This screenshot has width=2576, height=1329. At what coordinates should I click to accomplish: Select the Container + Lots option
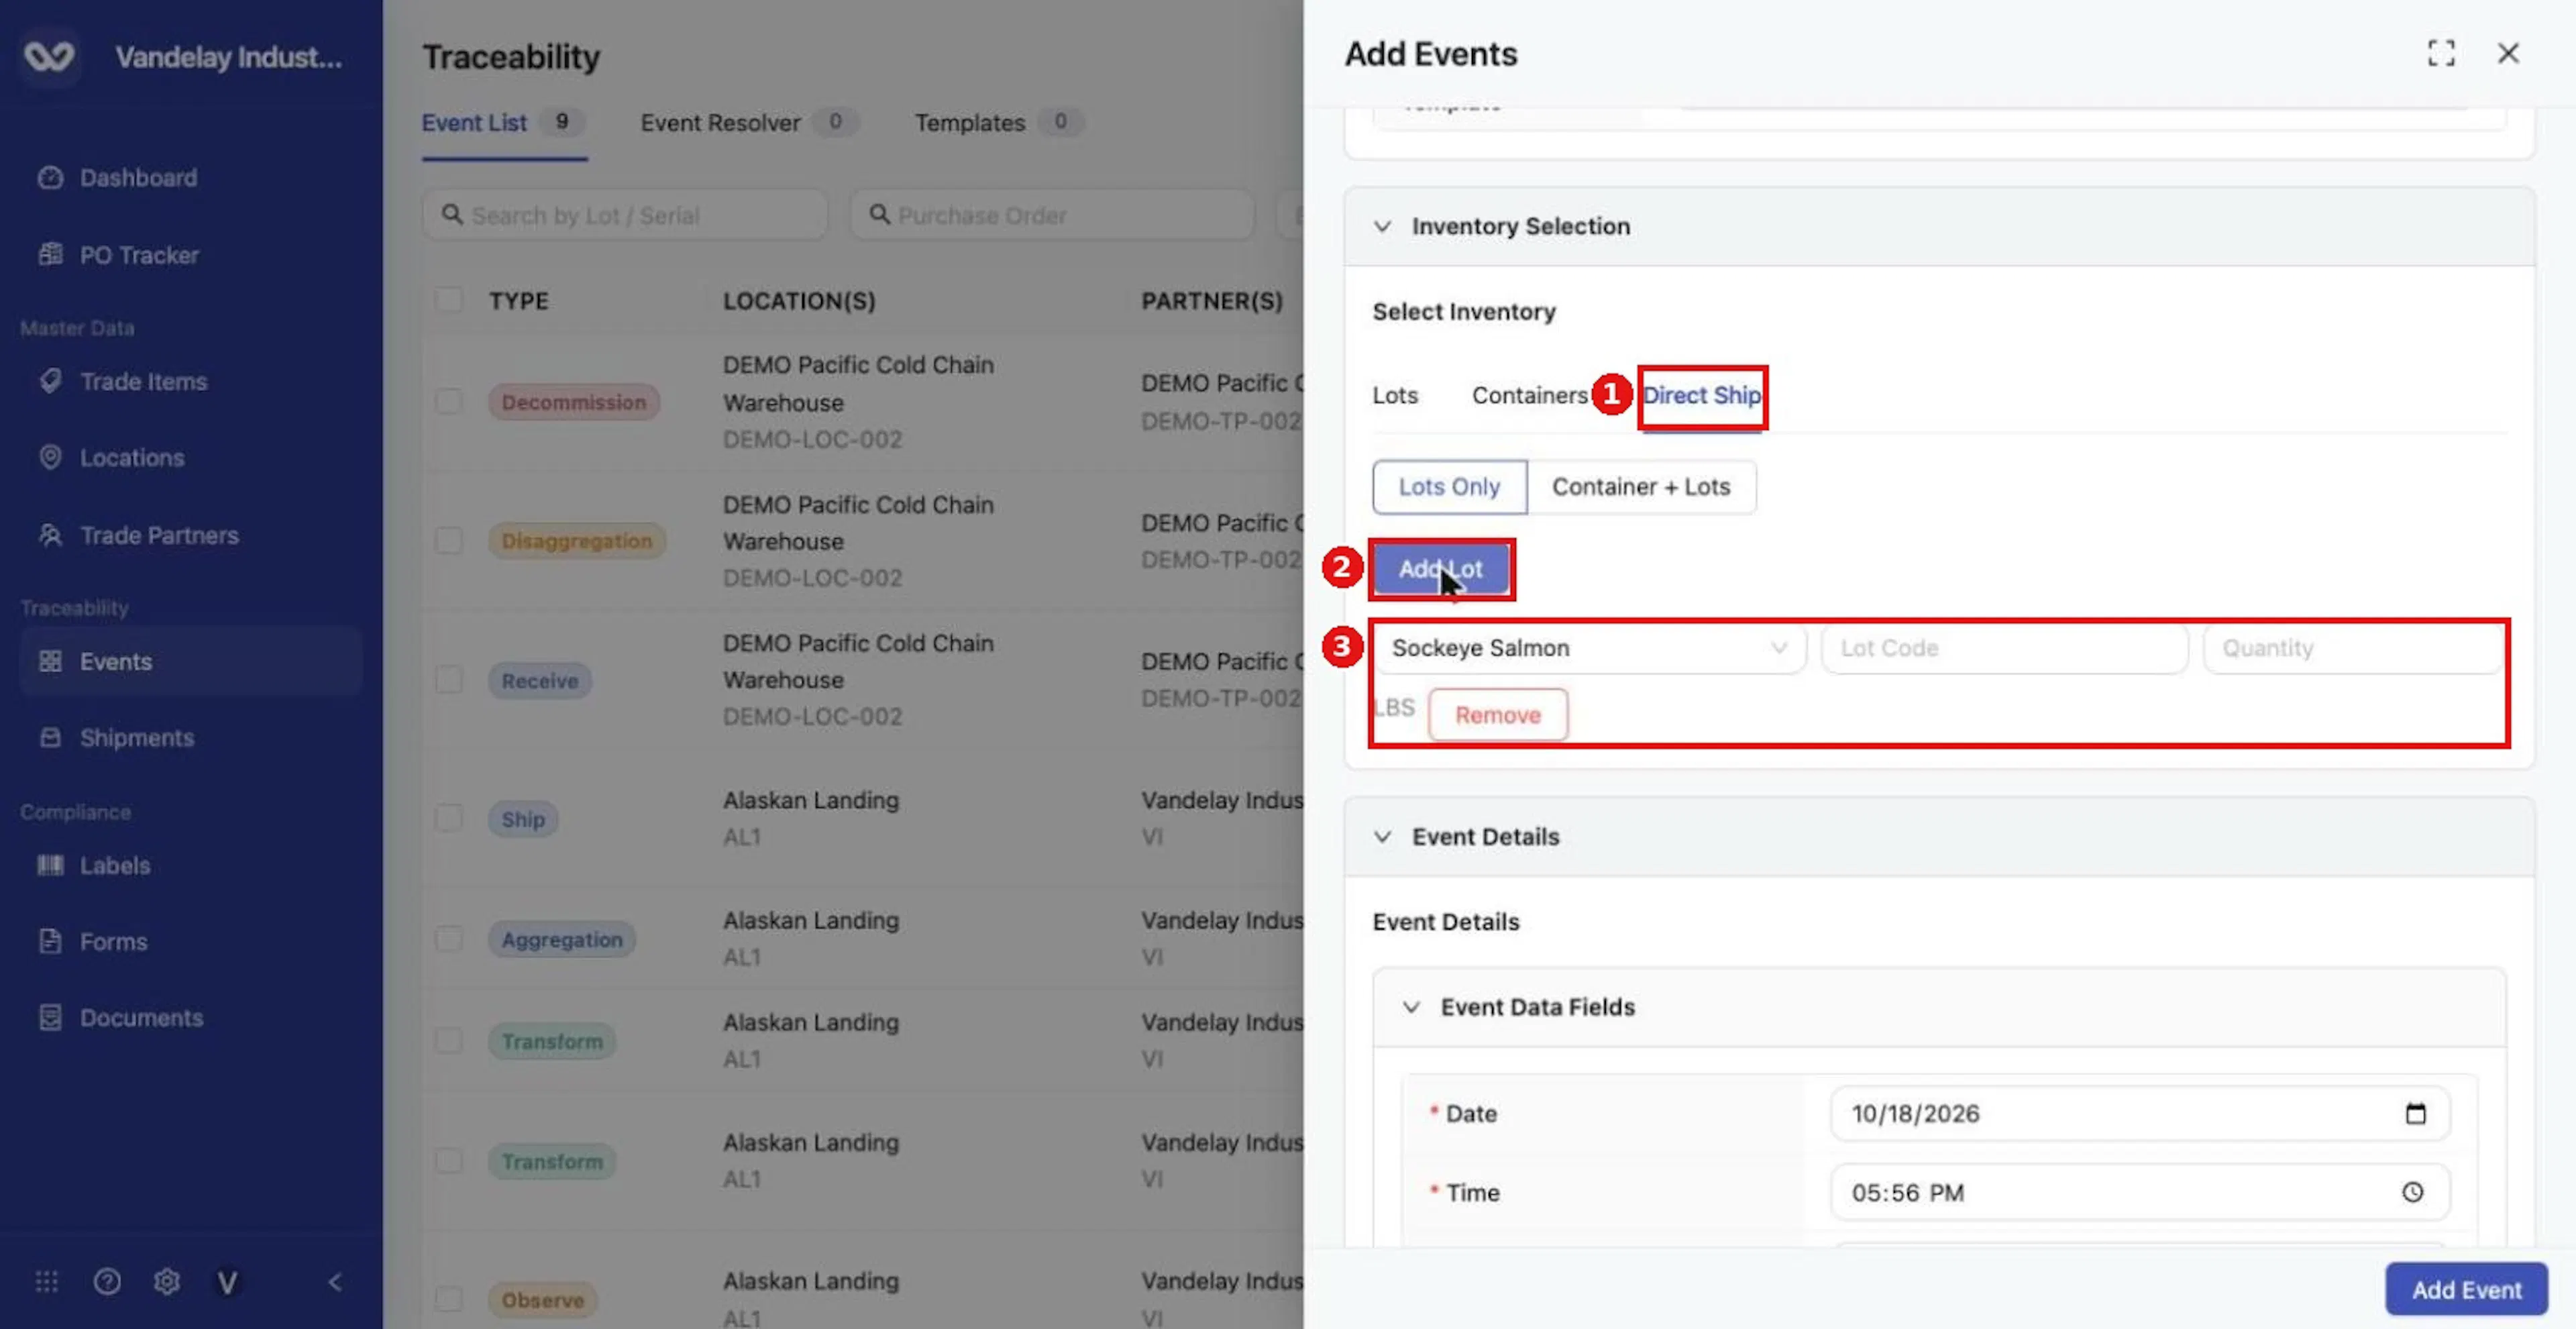(1641, 487)
